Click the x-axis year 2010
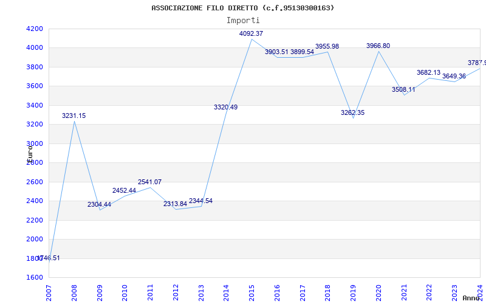Viewport: 486px width, 304px height. point(125,292)
